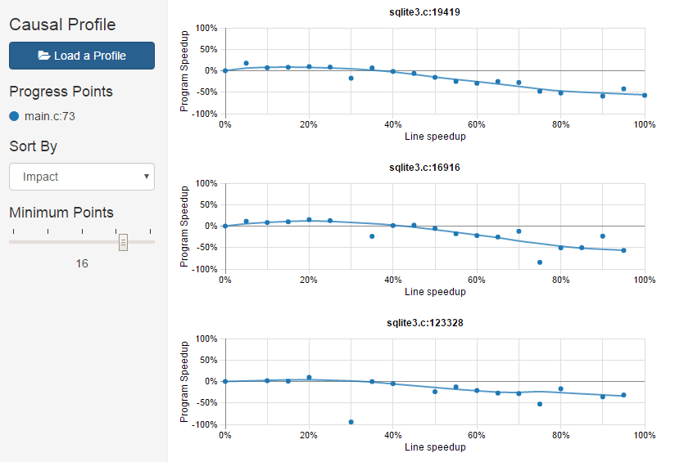Image resolution: width=675 pixels, height=462 pixels.
Task: Click the sqlite3.c:19419 chart title
Action: 434,12
